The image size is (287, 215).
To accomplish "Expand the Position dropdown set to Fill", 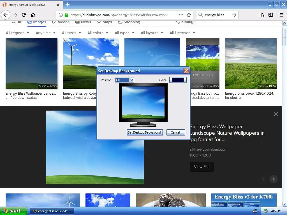I will (x=125, y=80).
